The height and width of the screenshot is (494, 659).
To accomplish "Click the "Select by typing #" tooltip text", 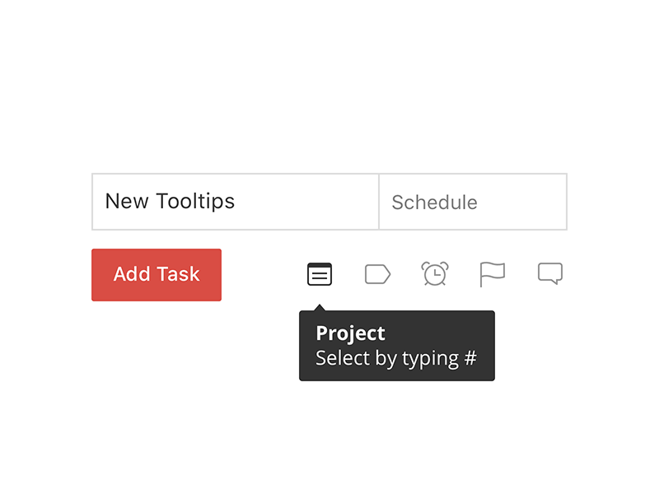I will [x=396, y=359].
